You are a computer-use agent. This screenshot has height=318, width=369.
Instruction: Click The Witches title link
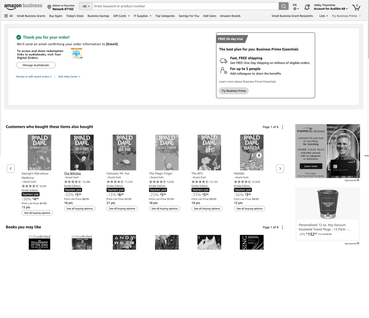[72, 174]
